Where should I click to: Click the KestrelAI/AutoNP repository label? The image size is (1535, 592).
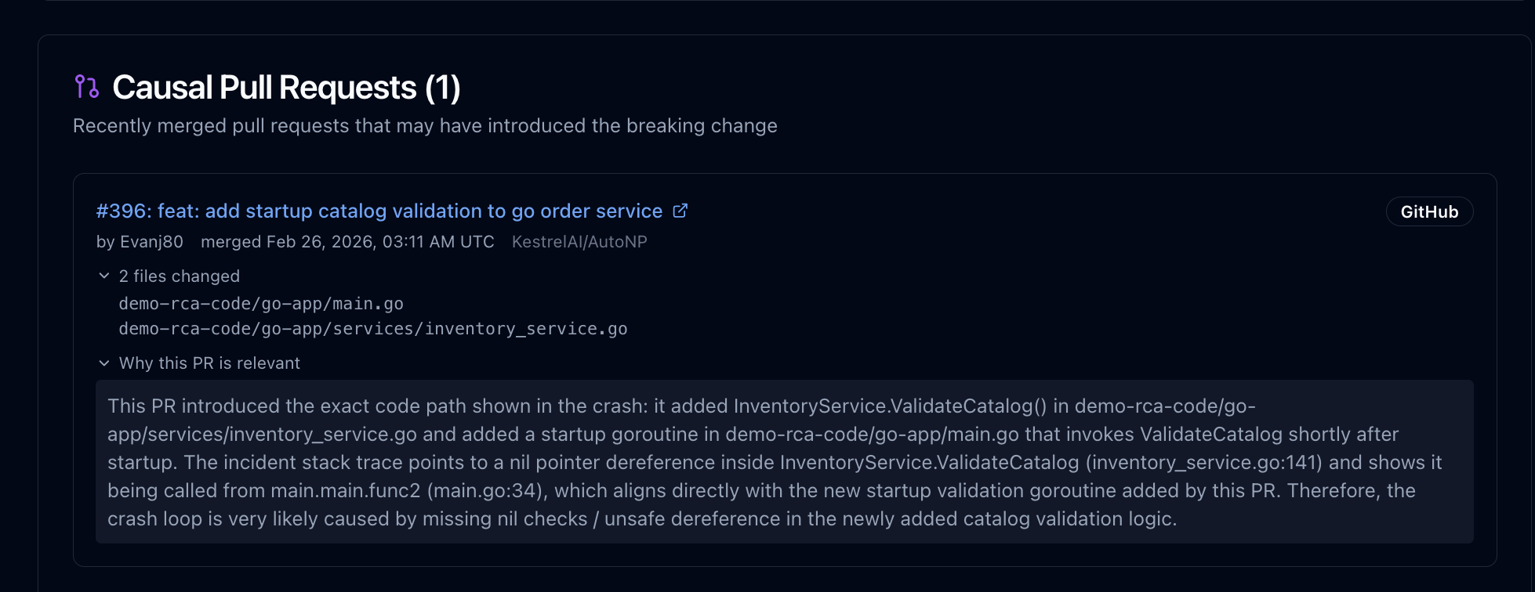point(579,241)
